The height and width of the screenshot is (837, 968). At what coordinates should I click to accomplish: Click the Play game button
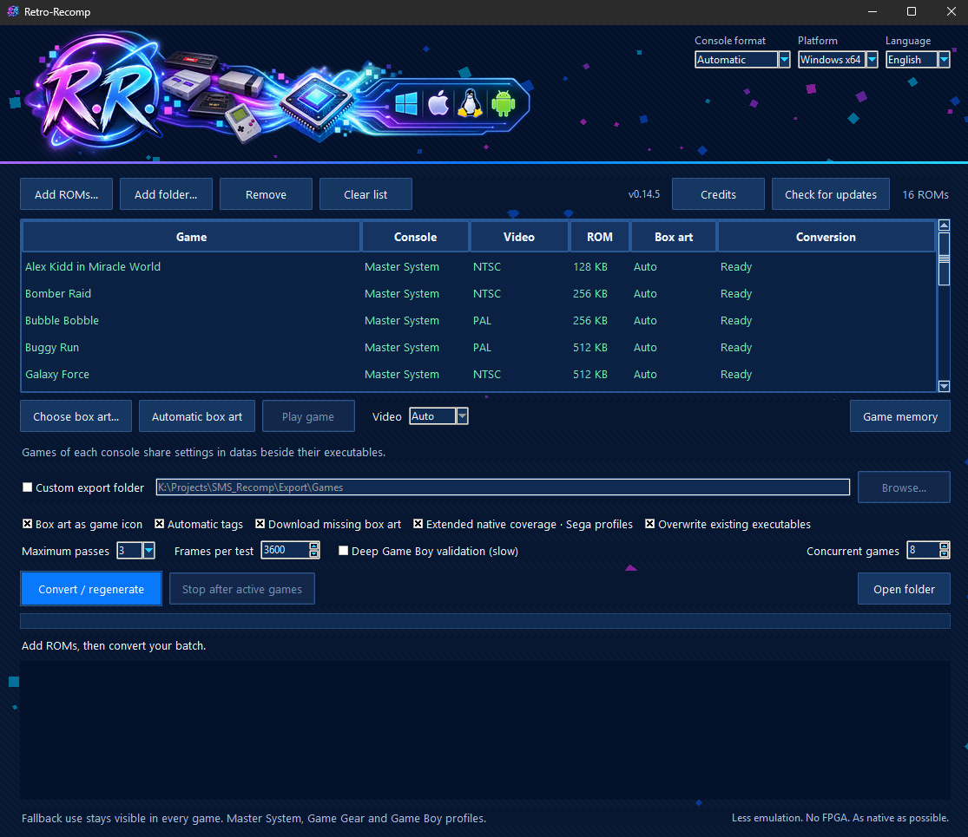click(308, 416)
